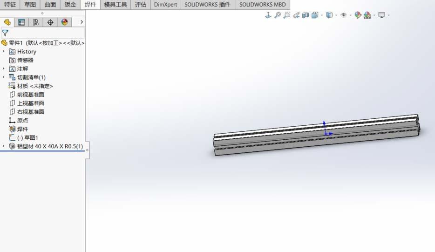Image resolution: width=435 pixels, height=252 pixels.
Task: Click the 前视基准面 plane icon
Action: pos(12,95)
